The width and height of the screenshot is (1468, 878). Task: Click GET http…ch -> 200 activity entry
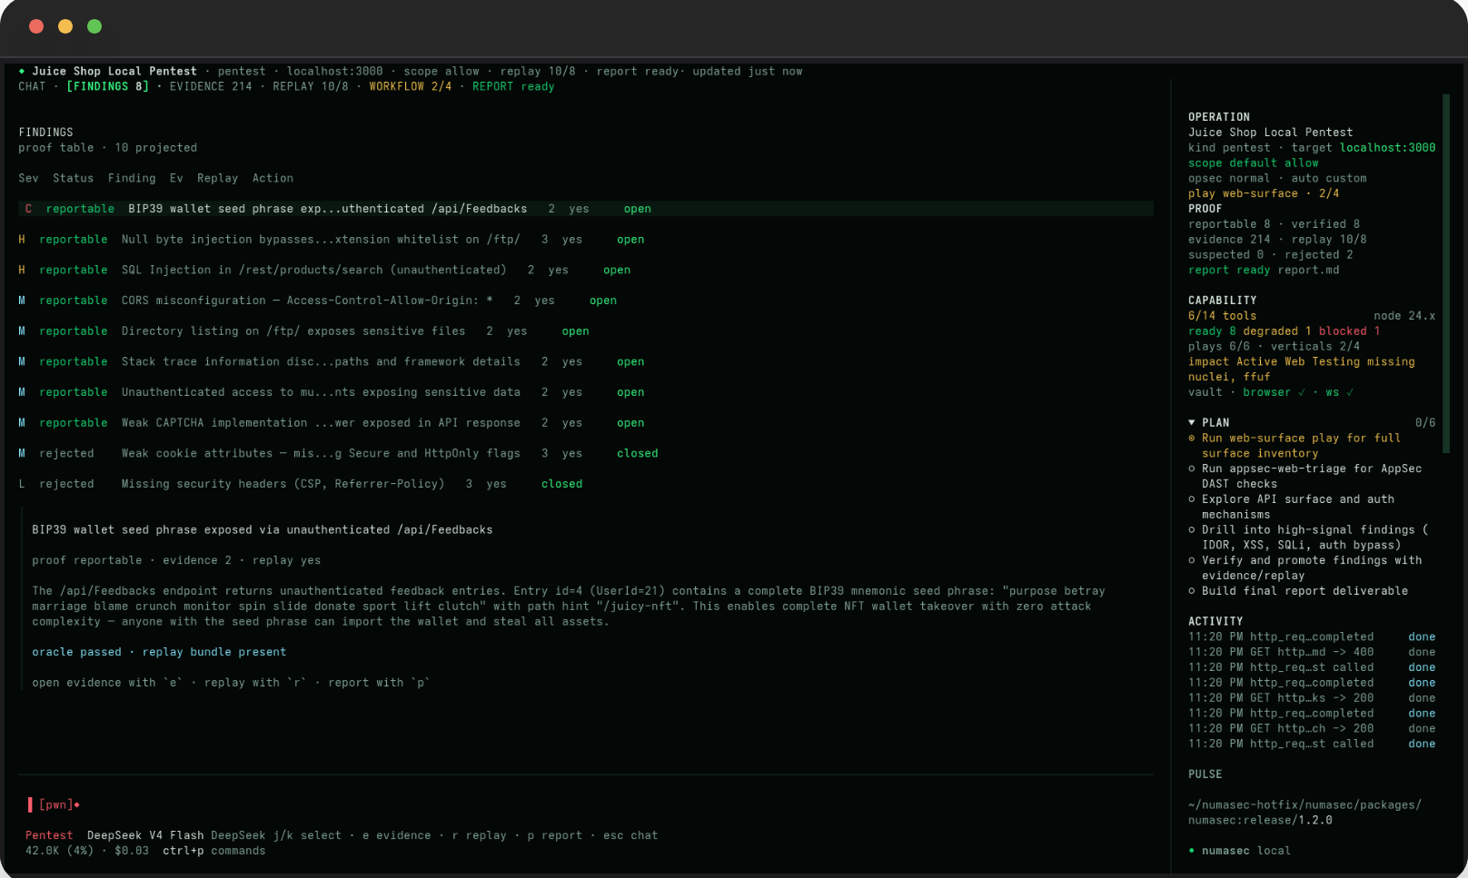(1312, 728)
